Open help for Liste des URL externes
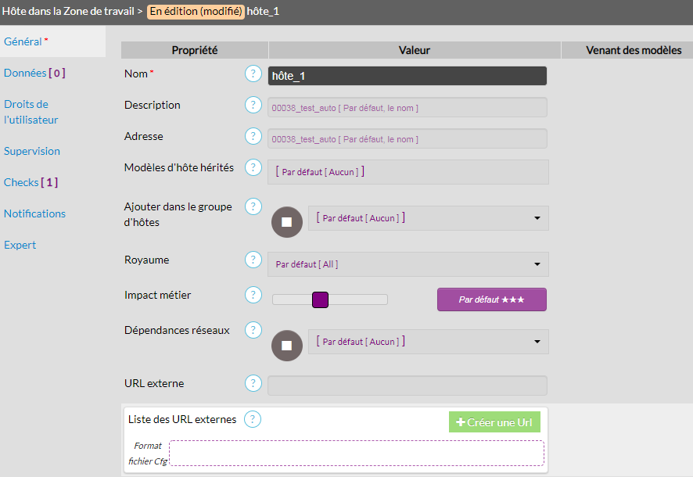Viewport: 693px width, 477px height. tap(253, 419)
